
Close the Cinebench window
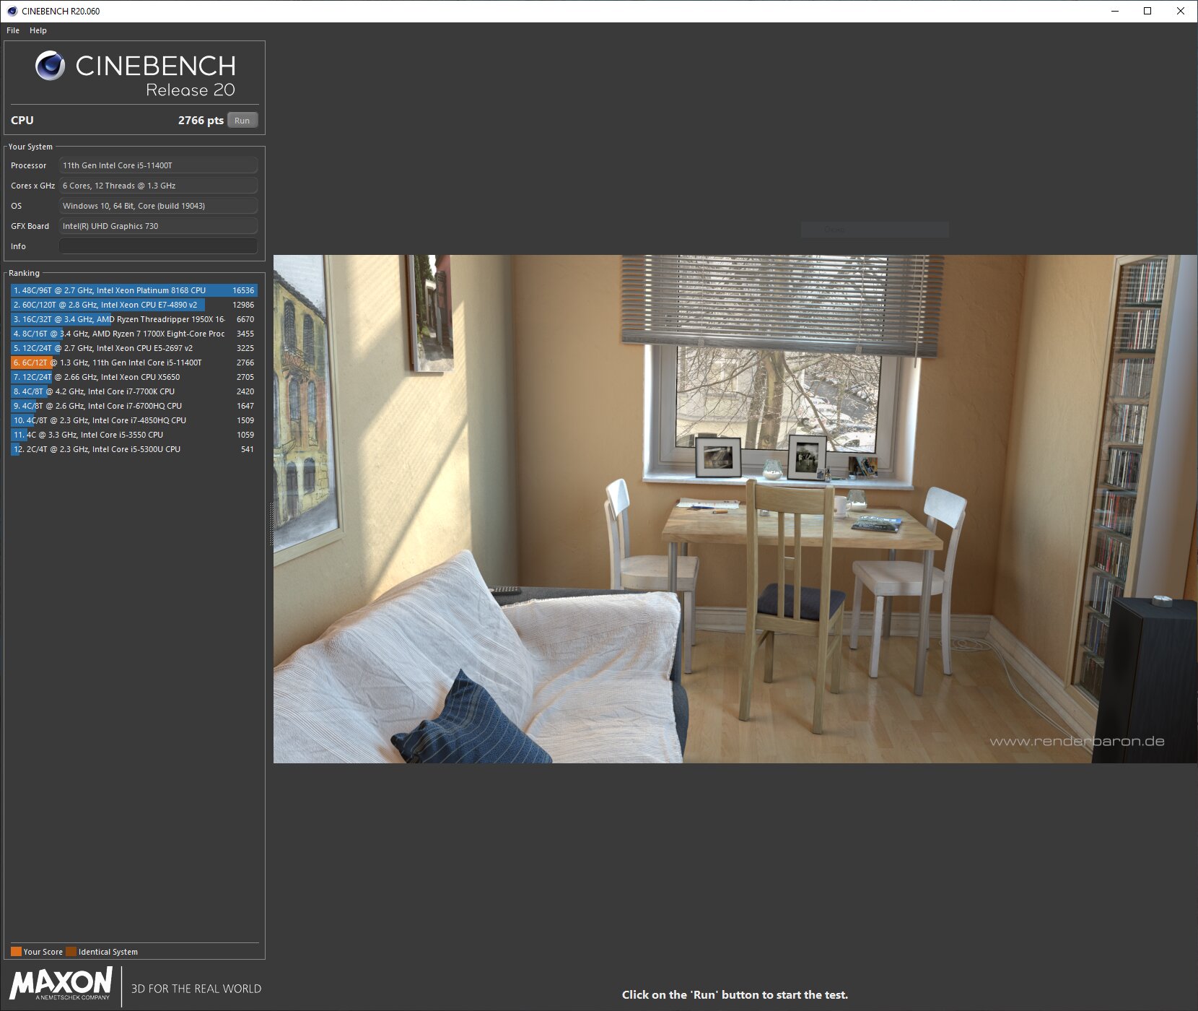pos(1181,11)
